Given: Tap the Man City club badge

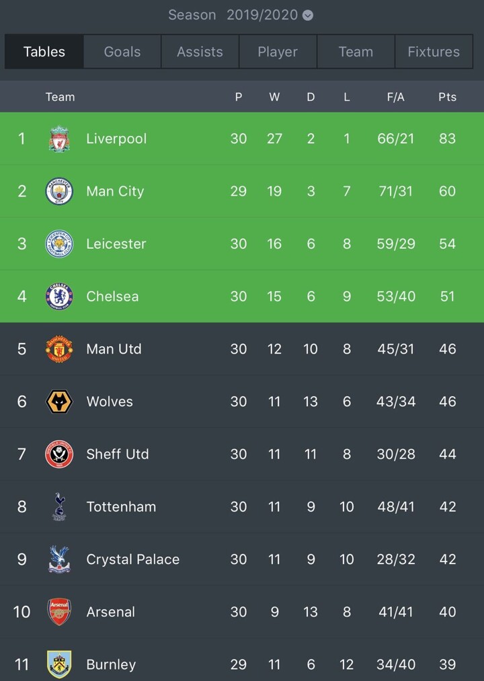Looking at the screenshot, I should (x=59, y=192).
